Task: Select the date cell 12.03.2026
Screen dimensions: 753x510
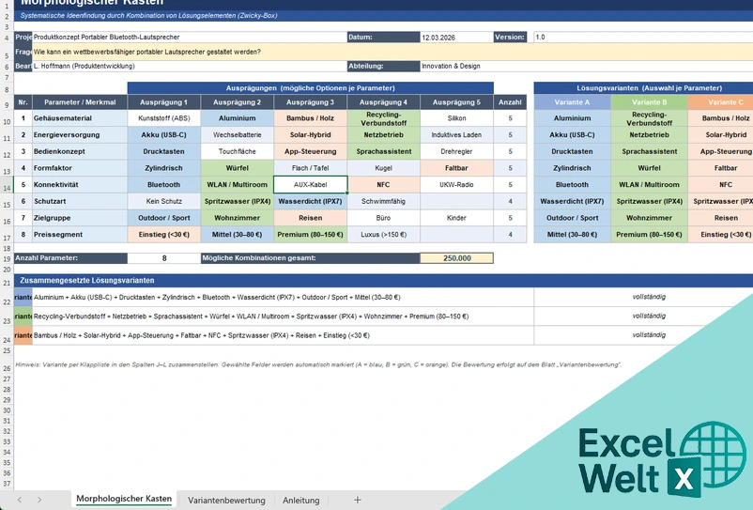Action: point(456,37)
